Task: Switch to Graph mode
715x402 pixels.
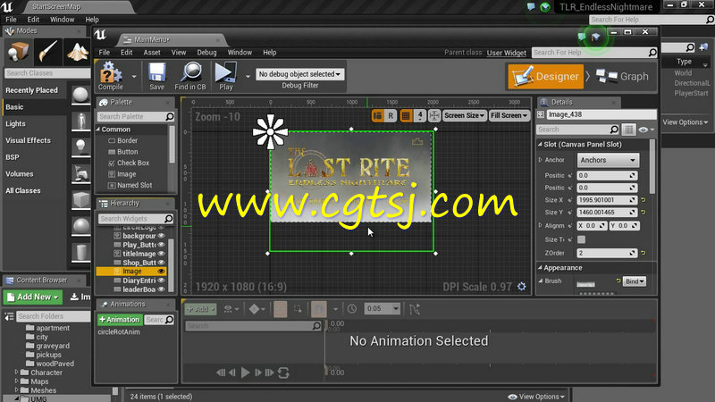Action: coord(622,76)
